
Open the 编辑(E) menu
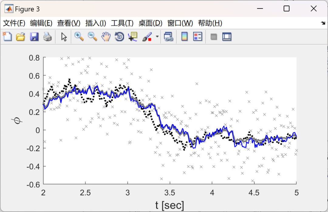[41, 23]
